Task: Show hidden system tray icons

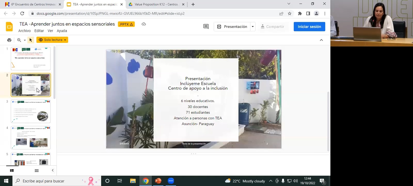Action: coord(271,181)
